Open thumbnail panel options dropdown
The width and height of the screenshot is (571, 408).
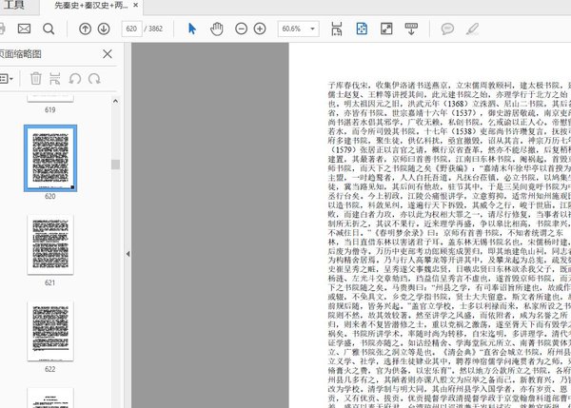point(6,78)
